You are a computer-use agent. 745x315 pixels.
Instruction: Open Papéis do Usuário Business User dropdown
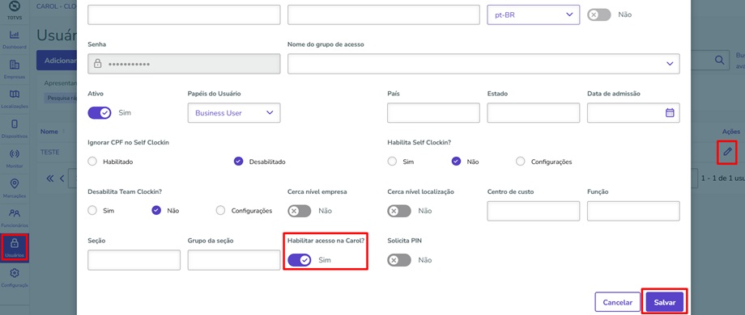coord(234,113)
